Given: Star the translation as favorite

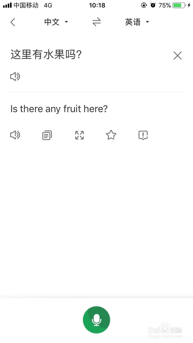Looking at the screenshot, I should pyautogui.click(x=111, y=135).
